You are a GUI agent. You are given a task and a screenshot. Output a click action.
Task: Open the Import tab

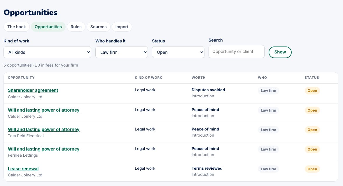(x=122, y=27)
